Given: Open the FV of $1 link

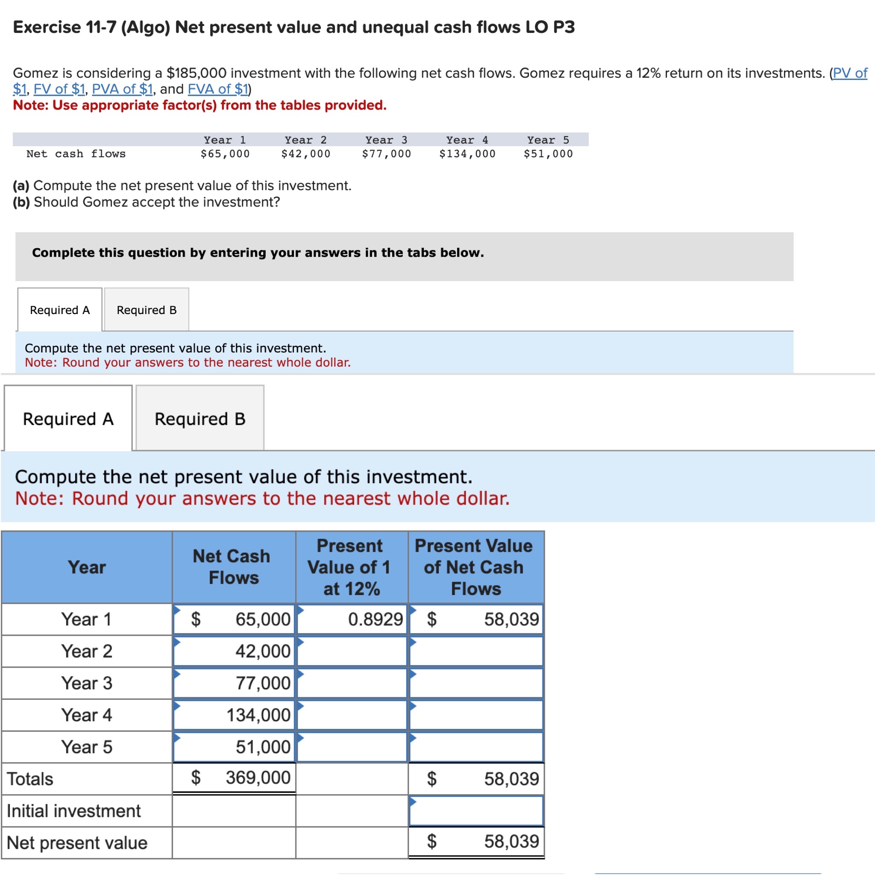Looking at the screenshot, I should tap(59, 89).
